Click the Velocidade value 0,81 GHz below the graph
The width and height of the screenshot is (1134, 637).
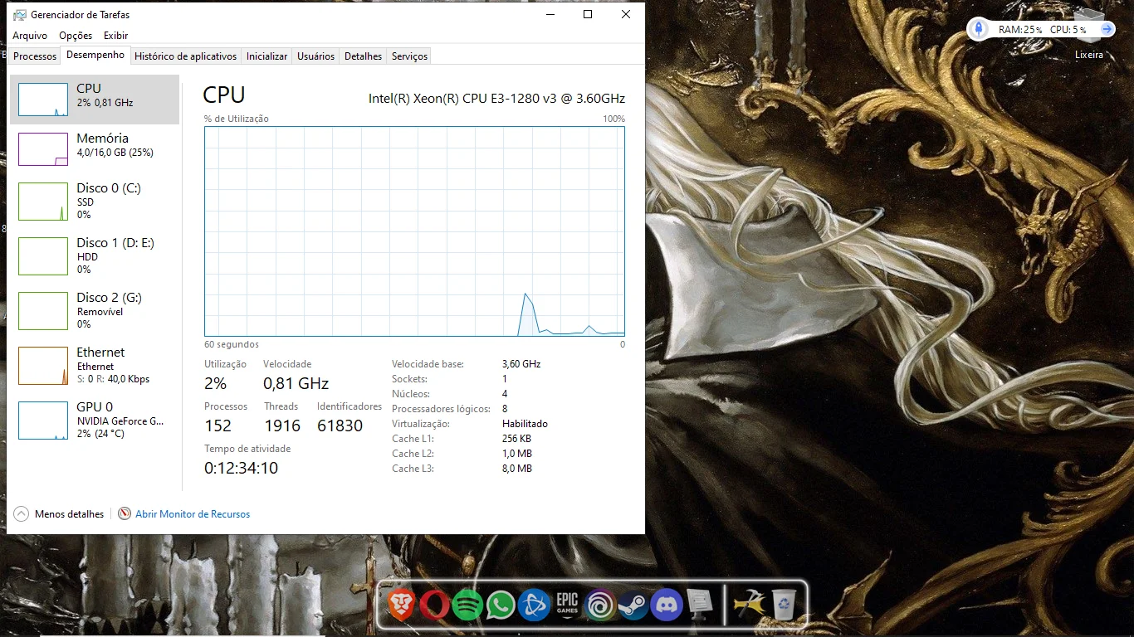(x=296, y=383)
